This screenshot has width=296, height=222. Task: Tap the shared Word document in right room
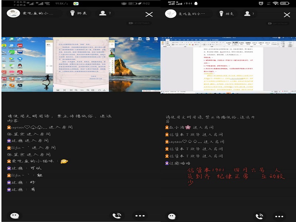tap(228, 65)
